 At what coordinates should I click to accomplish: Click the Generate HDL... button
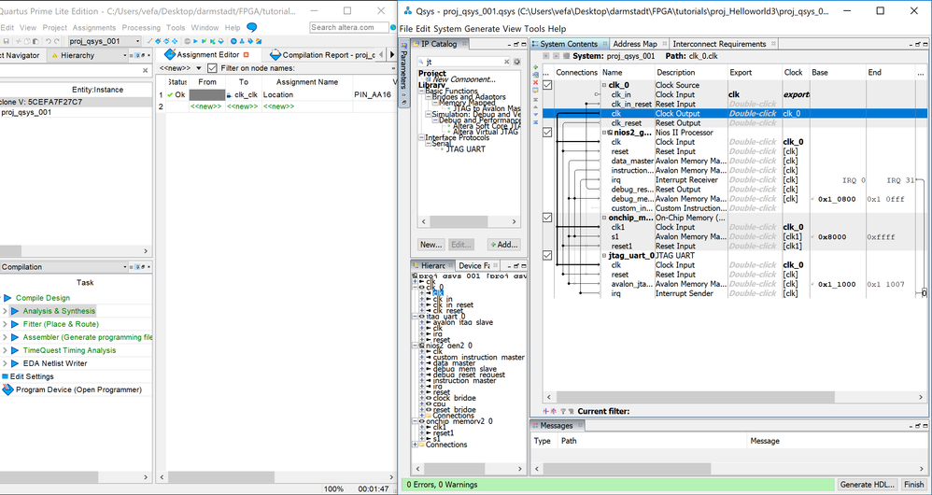click(x=867, y=485)
